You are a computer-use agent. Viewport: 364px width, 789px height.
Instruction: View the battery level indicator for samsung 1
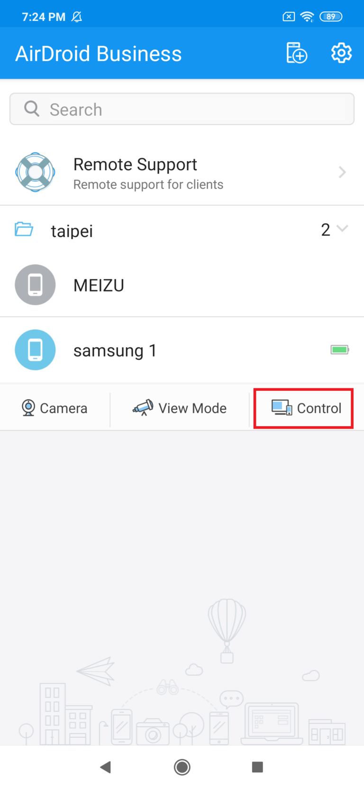point(339,349)
